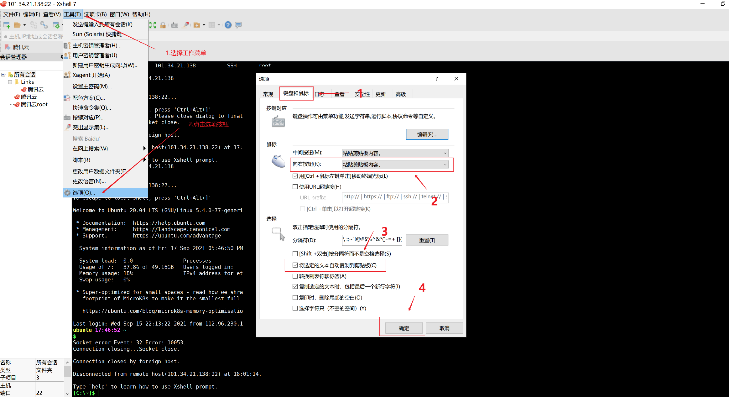Switch to the 常规 tab in options
The height and width of the screenshot is (397, 729).
pos(268,94)
